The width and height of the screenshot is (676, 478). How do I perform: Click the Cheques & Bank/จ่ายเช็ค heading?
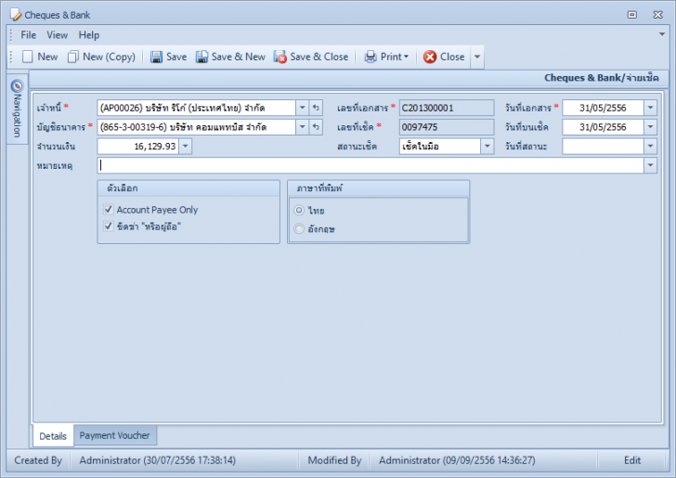click(602, 78)
